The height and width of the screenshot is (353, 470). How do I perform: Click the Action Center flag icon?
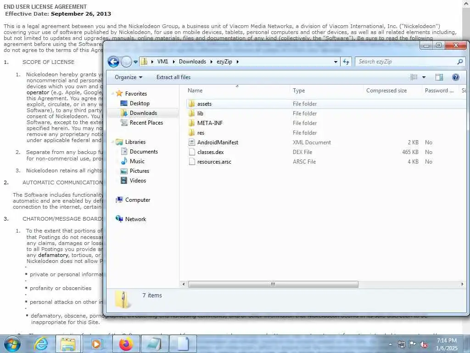pyautogui.click(x=413, y=344)
